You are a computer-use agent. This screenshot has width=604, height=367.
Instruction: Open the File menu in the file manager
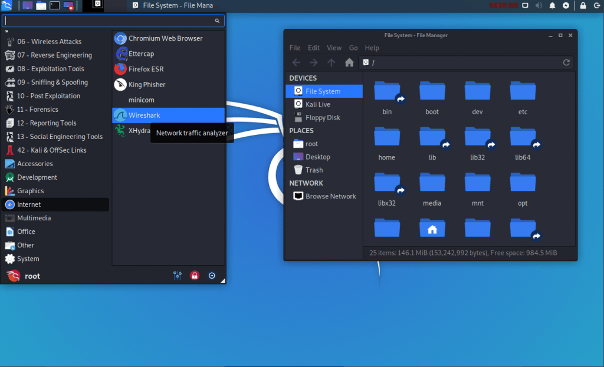(294, 48)
